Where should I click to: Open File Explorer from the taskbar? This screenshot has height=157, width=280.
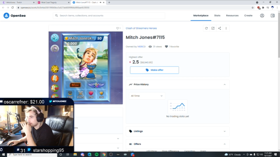75,154
